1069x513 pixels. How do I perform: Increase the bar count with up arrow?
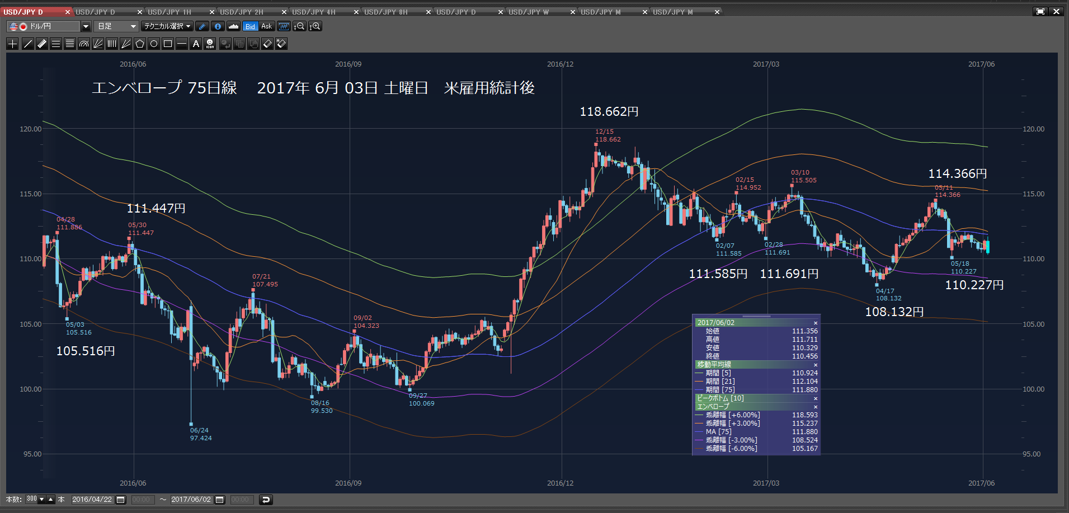pos(50,500)
